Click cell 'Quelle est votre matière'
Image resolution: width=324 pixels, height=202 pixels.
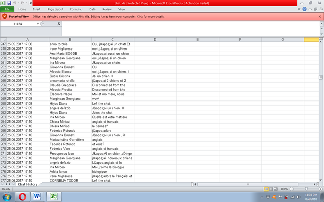(112, 117)
